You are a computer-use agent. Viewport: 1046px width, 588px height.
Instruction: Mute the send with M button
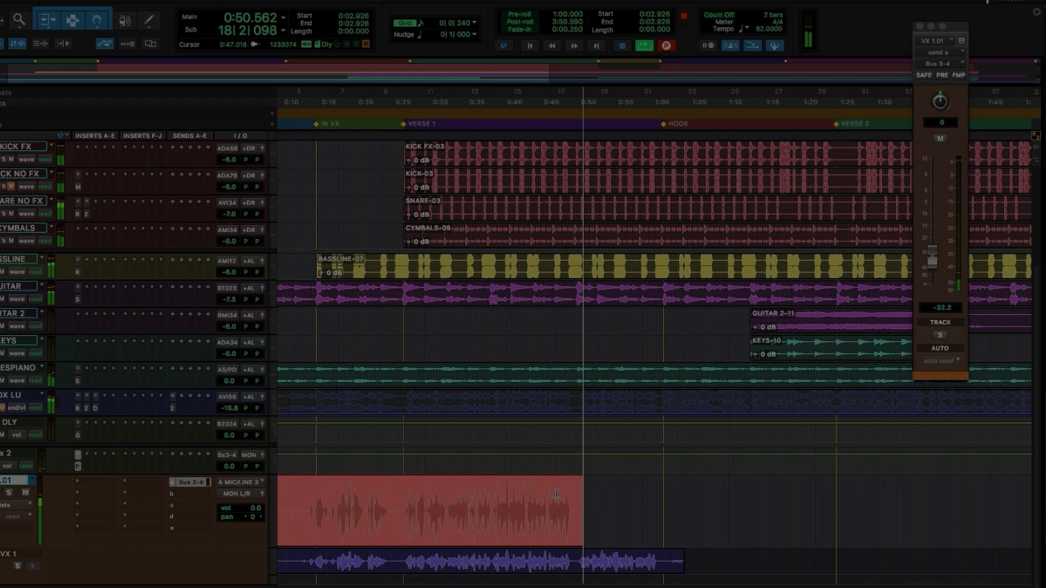(940, 139)
